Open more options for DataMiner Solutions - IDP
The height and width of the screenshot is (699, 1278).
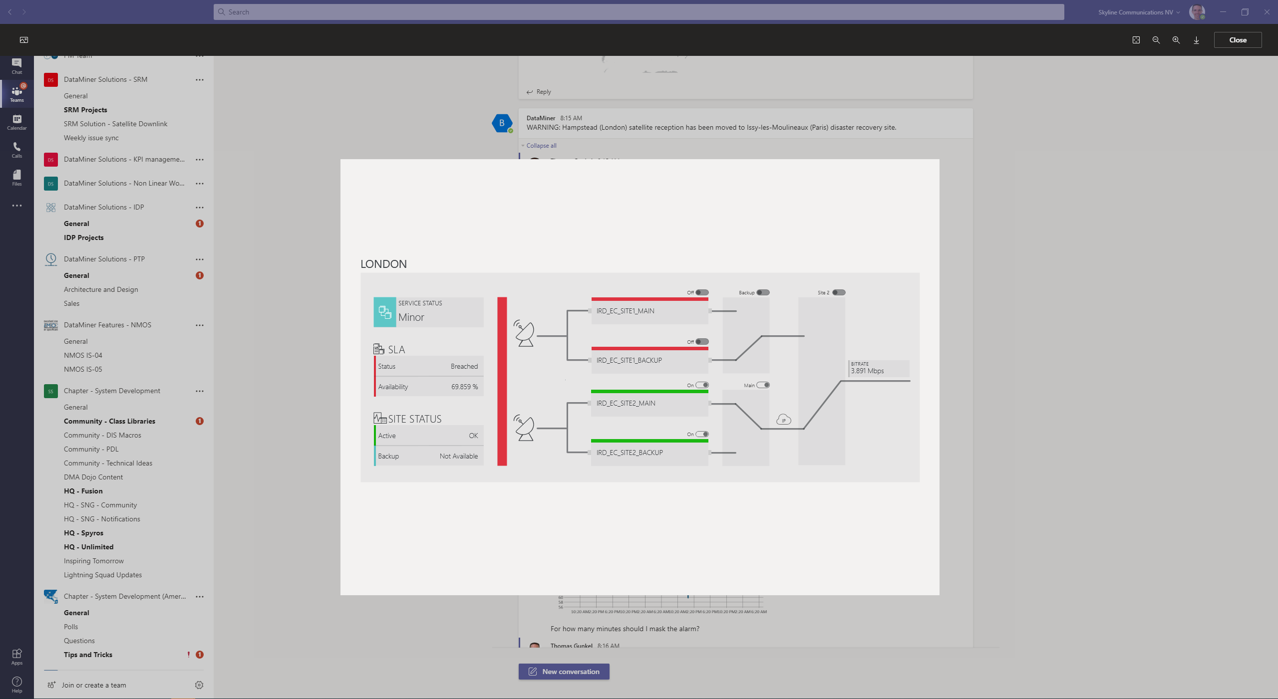tap(200, 208)
